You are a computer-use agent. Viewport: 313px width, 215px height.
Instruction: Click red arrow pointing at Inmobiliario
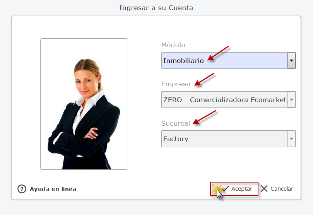(x=218, y=53)
